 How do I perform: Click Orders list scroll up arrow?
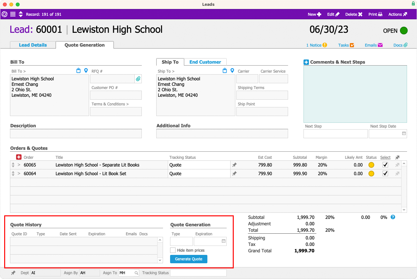pyautogui.click(x=404, y=164)
